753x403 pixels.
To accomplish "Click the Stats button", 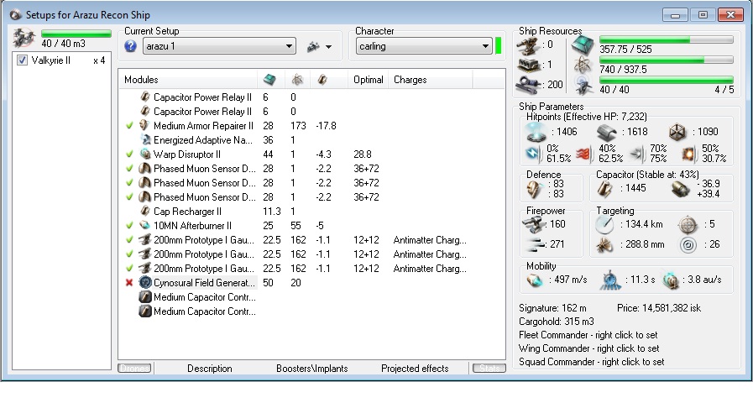I will 489,369.
